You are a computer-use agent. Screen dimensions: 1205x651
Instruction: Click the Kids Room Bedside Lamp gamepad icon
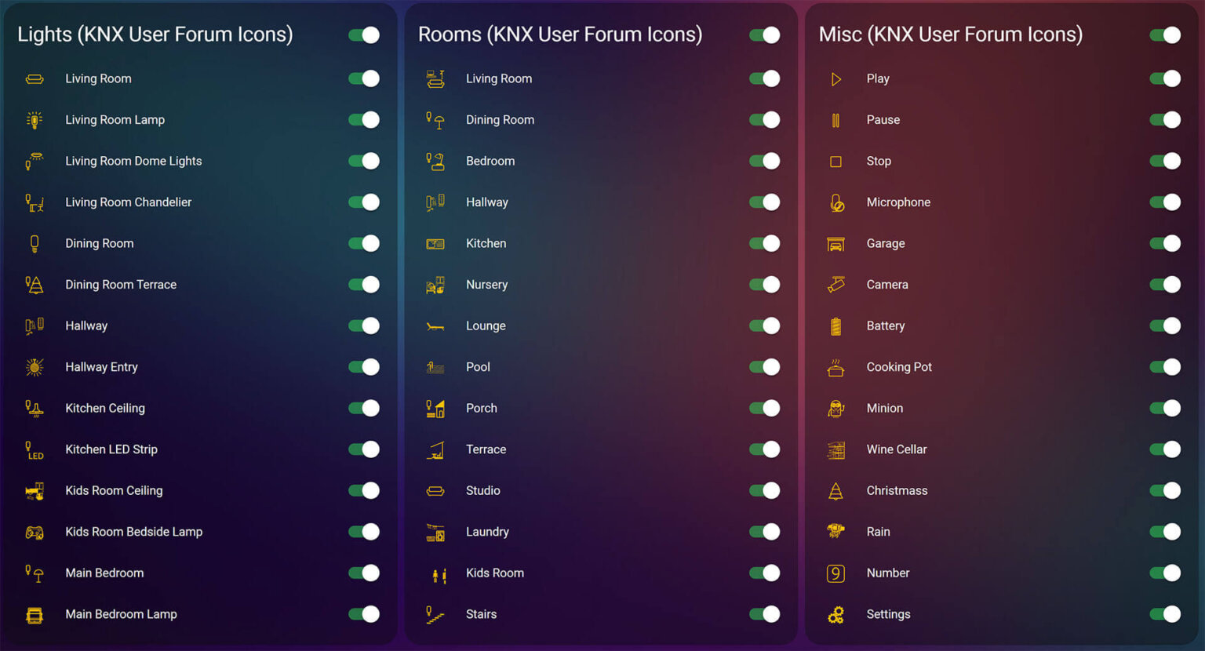35,531
